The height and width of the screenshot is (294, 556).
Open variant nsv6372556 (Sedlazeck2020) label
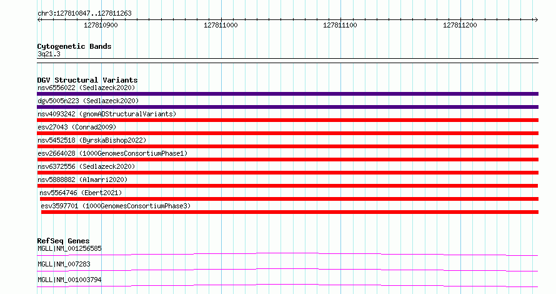86,166
